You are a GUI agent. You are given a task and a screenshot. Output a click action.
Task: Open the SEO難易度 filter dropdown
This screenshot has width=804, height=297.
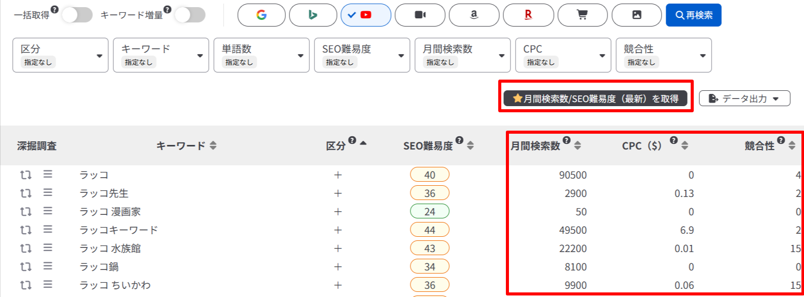click(361, 55)
